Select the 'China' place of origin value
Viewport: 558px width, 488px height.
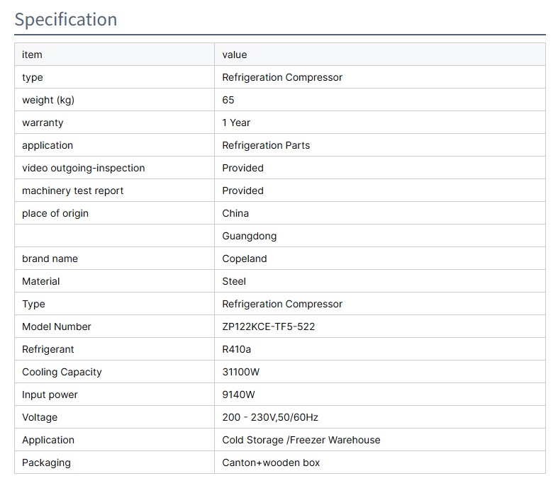[x=235, y=213]
